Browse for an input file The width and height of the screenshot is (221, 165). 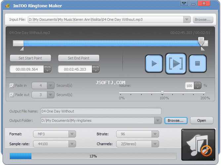(x=203, y=19)
